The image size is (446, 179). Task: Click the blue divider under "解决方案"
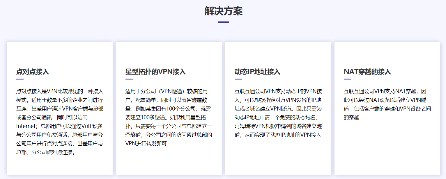223,22
